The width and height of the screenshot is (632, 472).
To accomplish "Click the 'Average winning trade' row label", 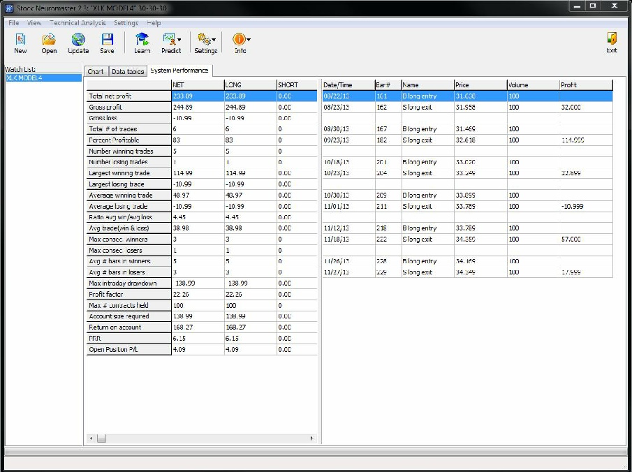I will click(129, 195).
